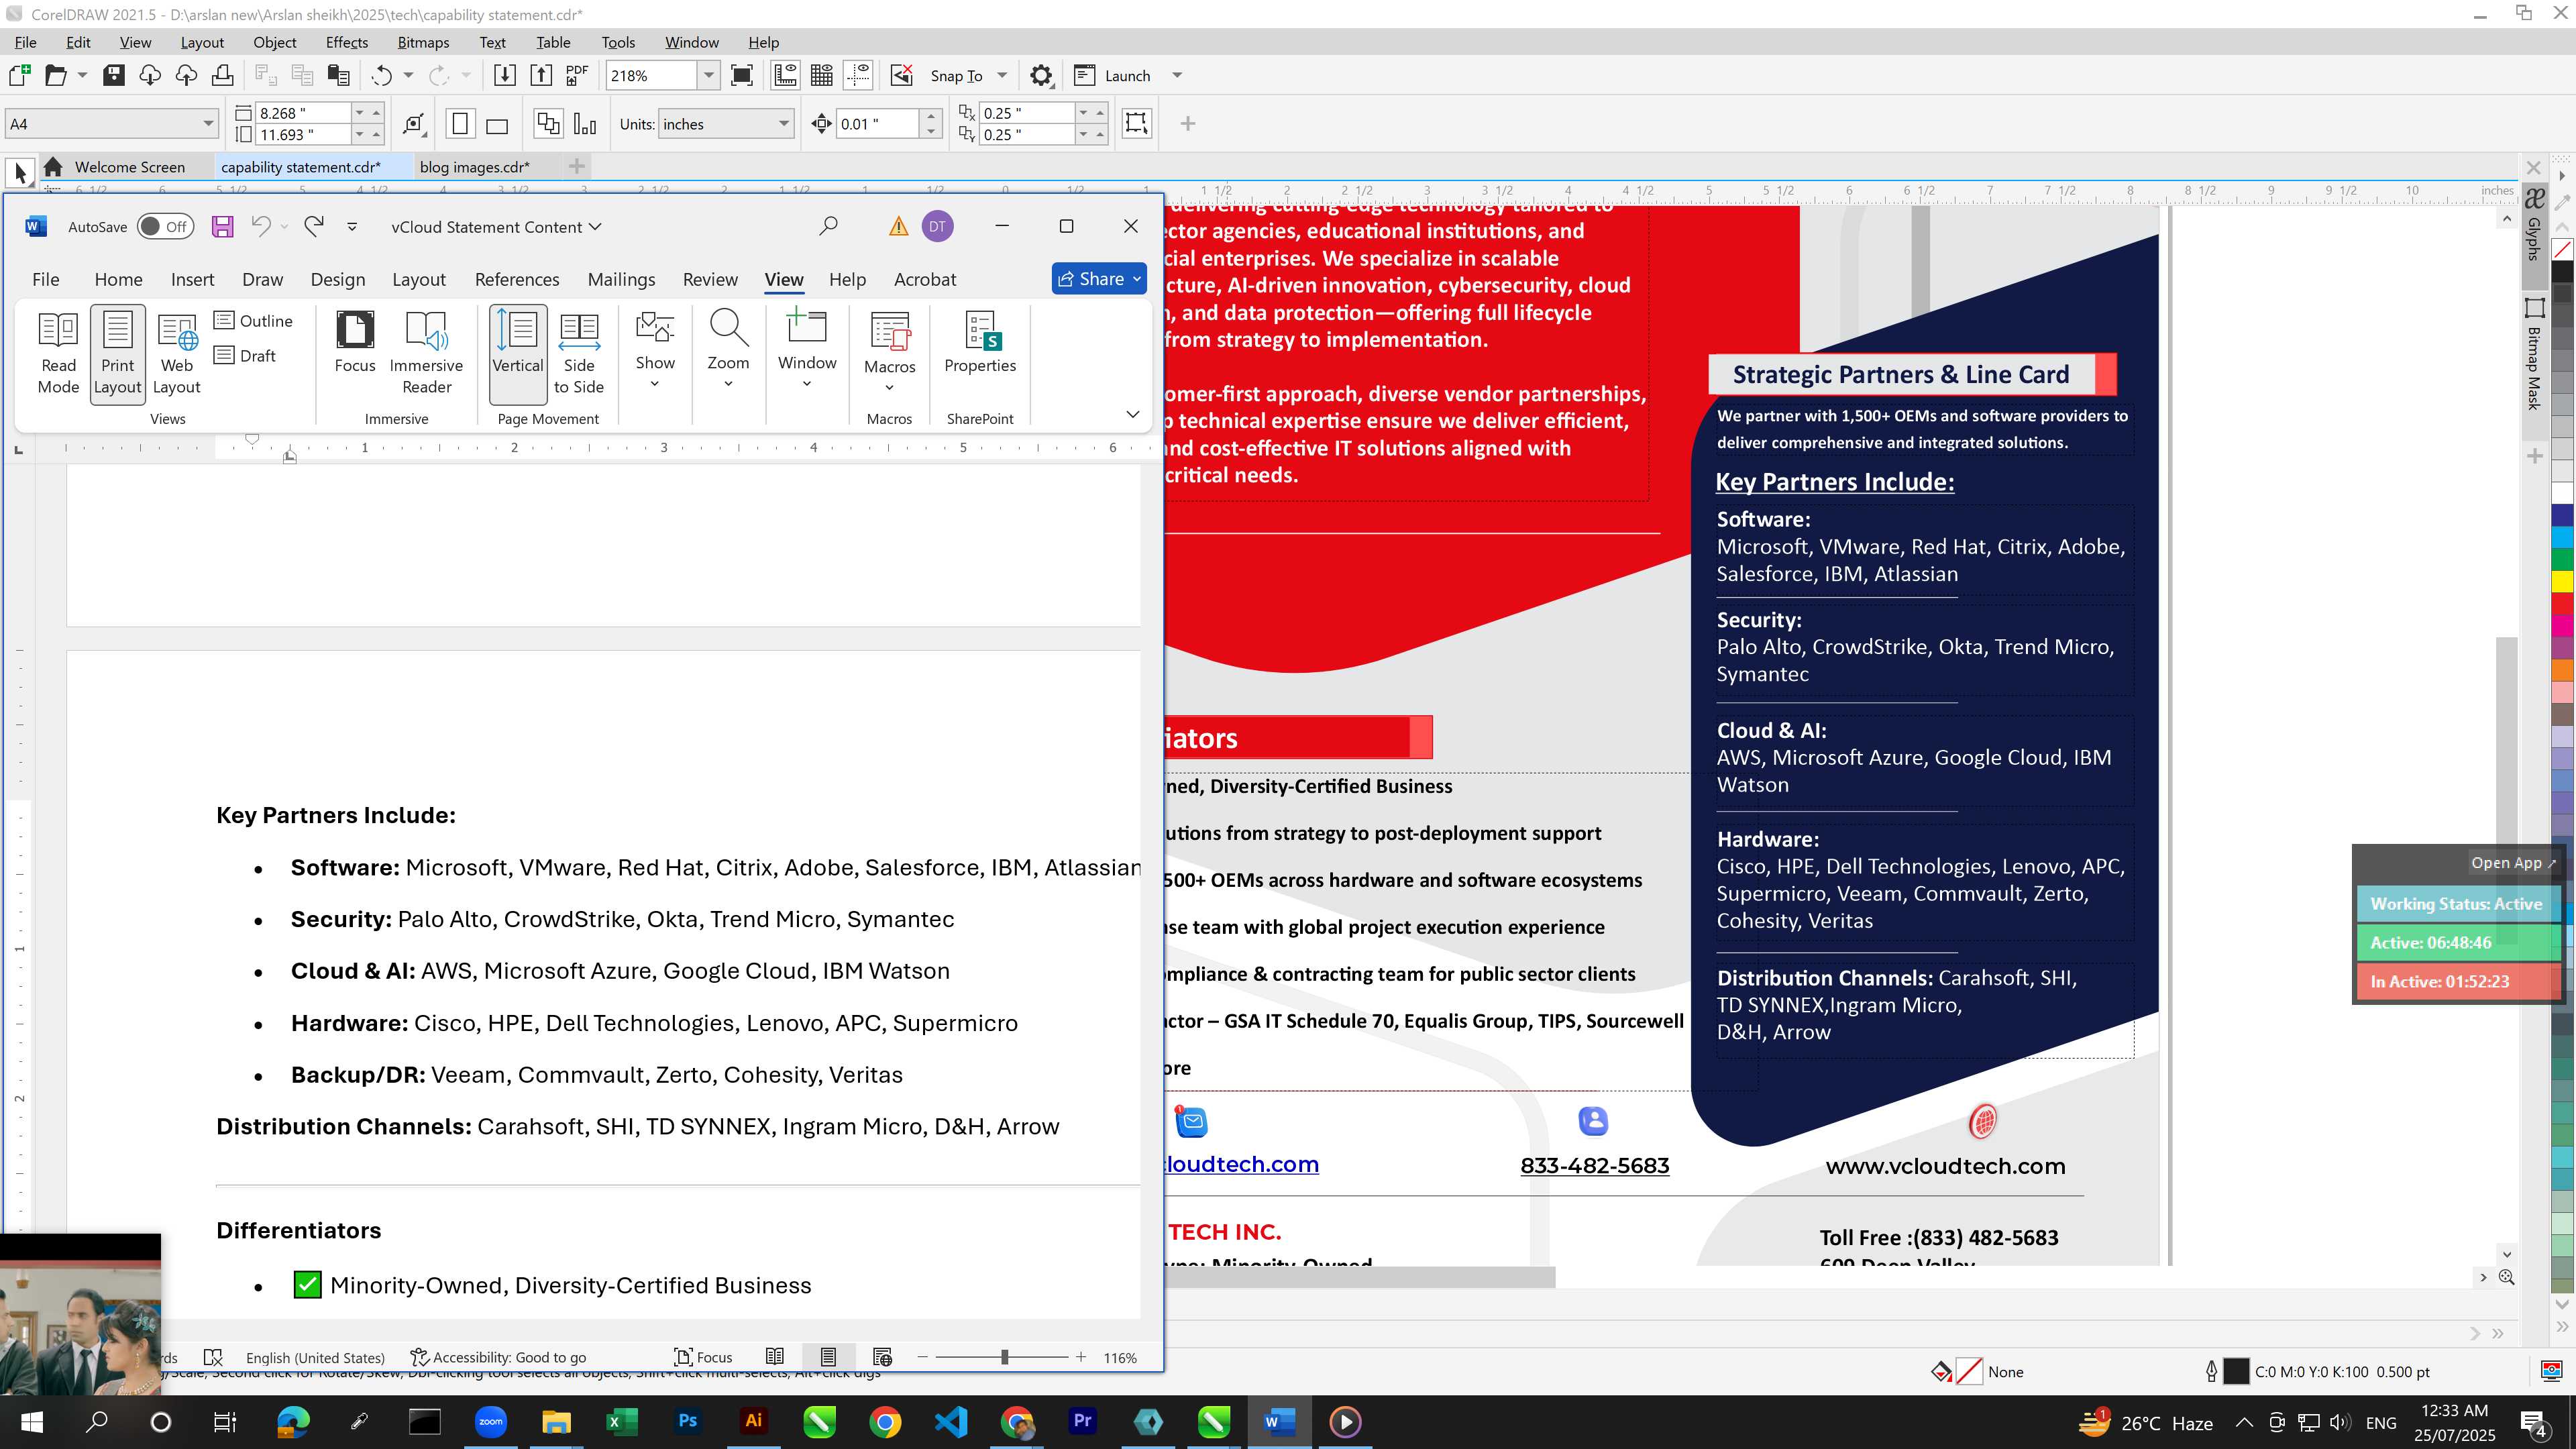Click CorelDRAW page width field 8.268
Screen dimensions: 2576x1449
303,113
